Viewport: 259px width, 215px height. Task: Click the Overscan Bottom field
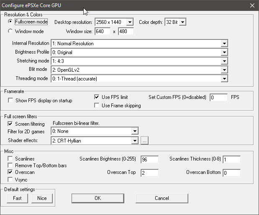(x=231, y=173)
